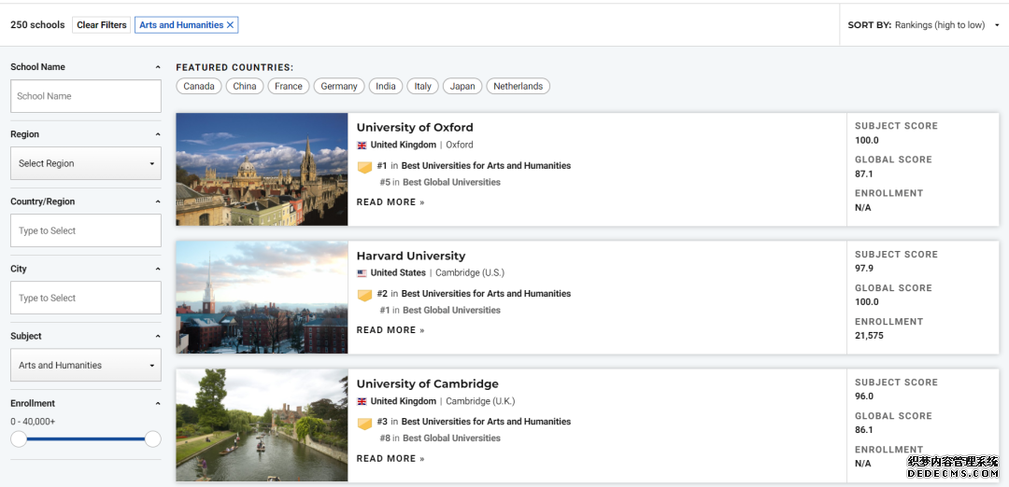
Task: Click the Cambridge (U.S.) city text
Action: click(470, 273)
